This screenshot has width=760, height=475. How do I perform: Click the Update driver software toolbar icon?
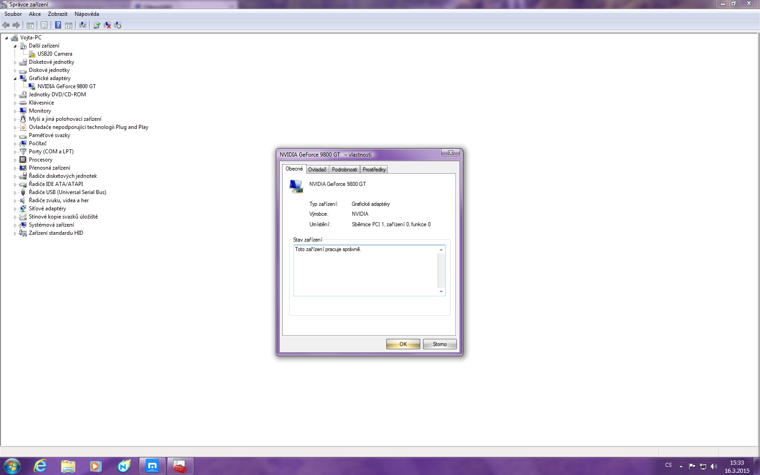[x=97, y=25]
